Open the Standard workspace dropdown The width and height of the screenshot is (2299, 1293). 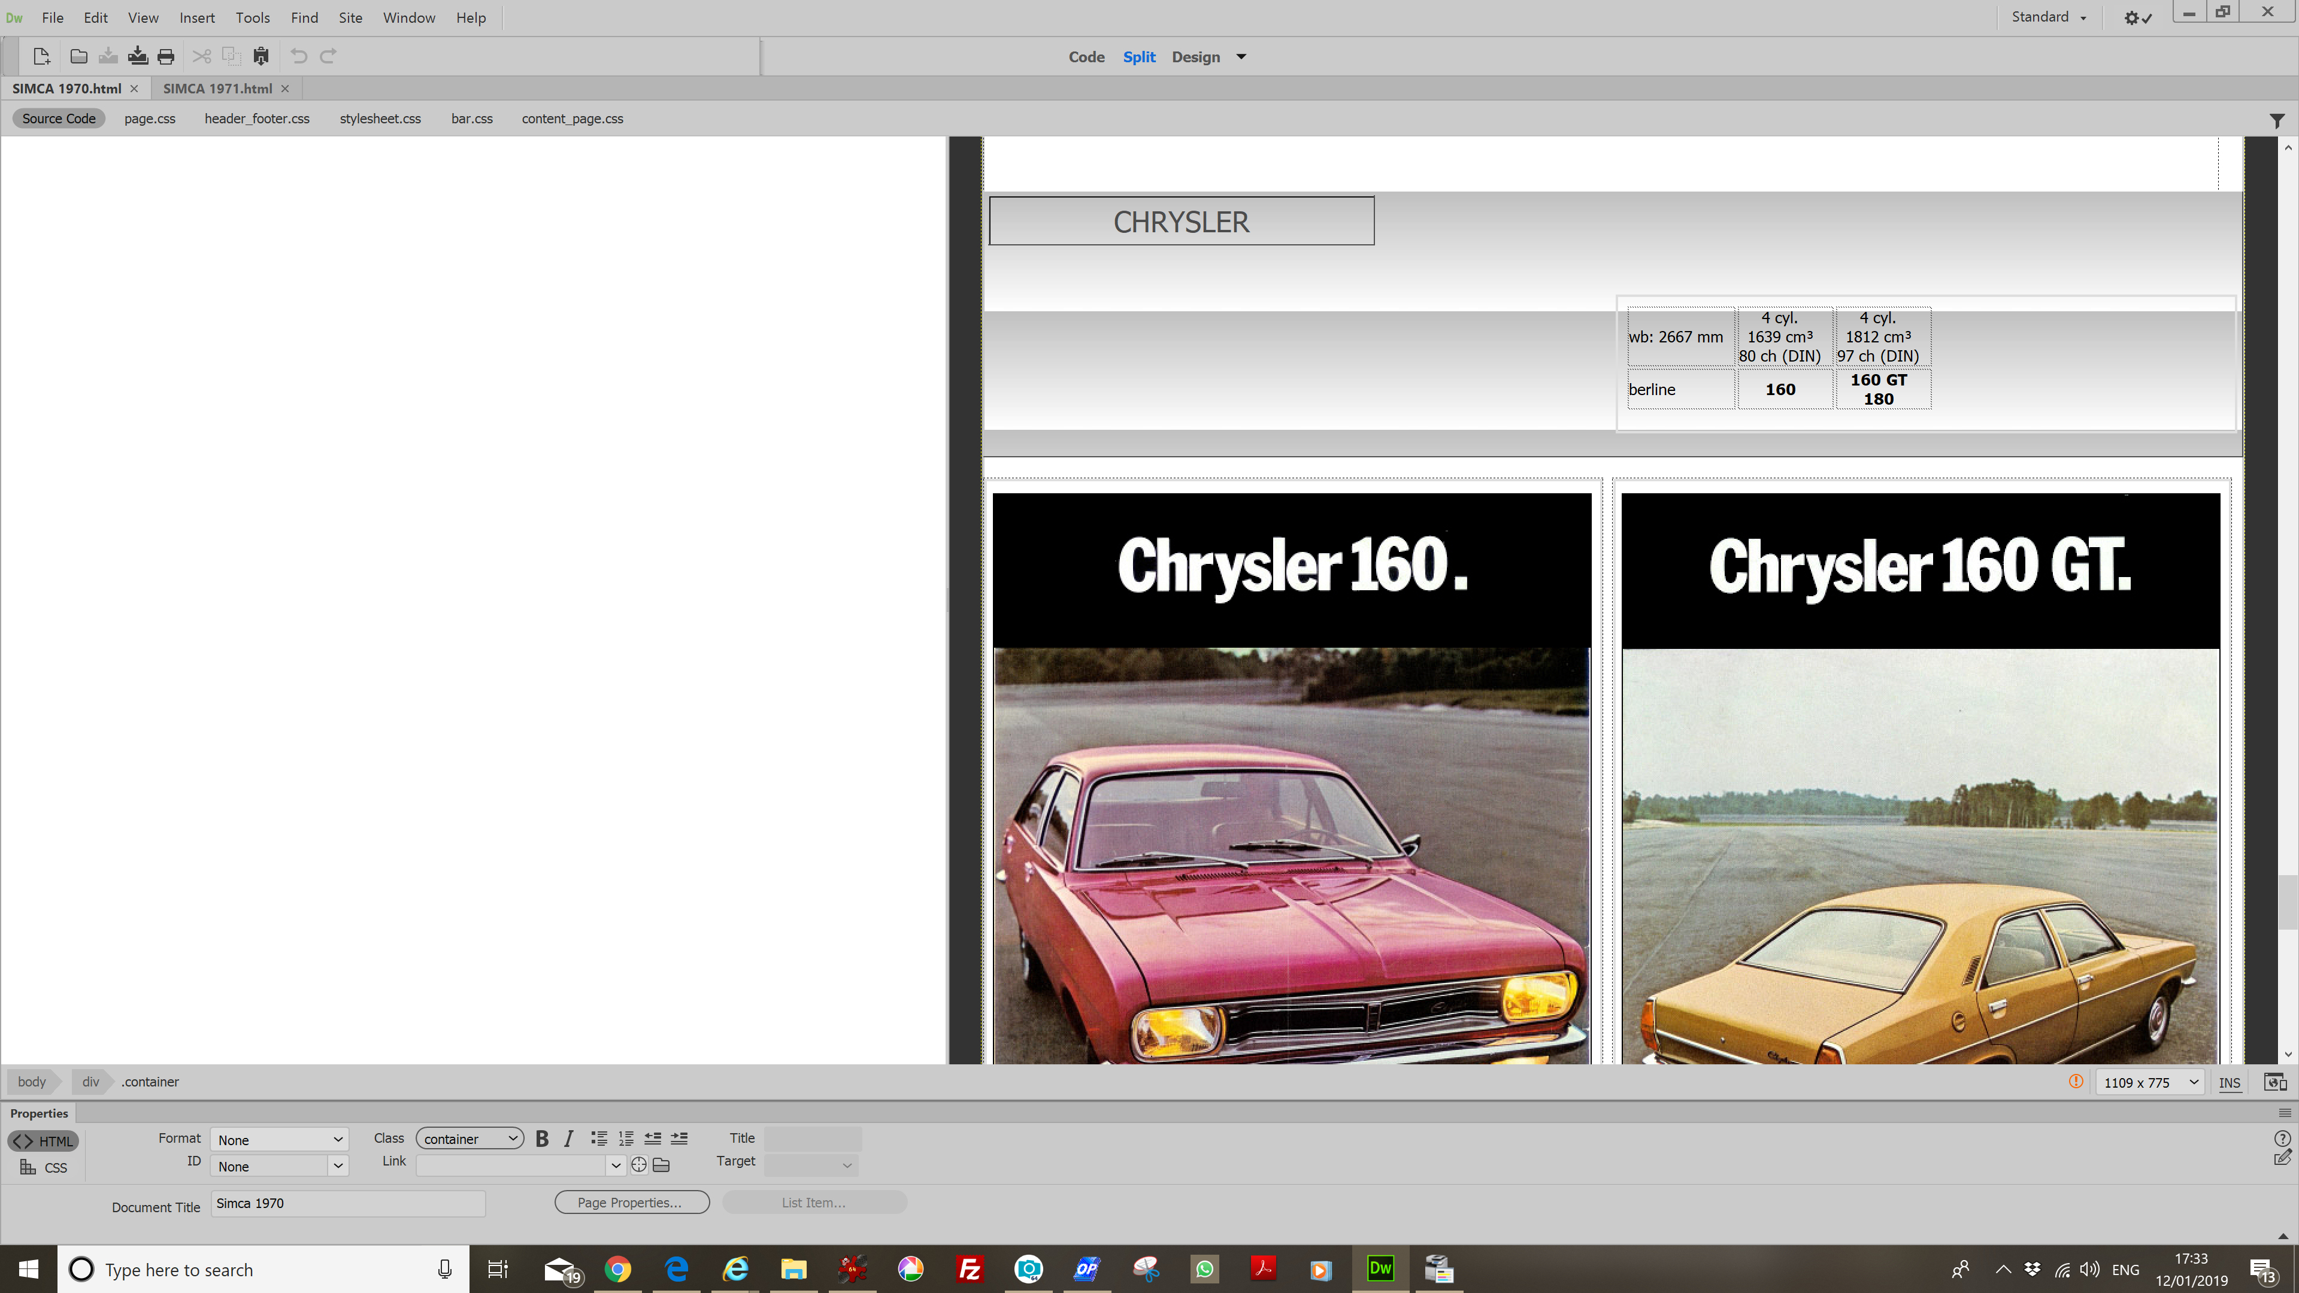point(2049,17)
